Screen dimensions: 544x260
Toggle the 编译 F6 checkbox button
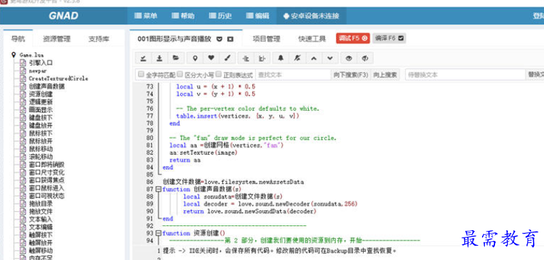[x=389, y=39]
